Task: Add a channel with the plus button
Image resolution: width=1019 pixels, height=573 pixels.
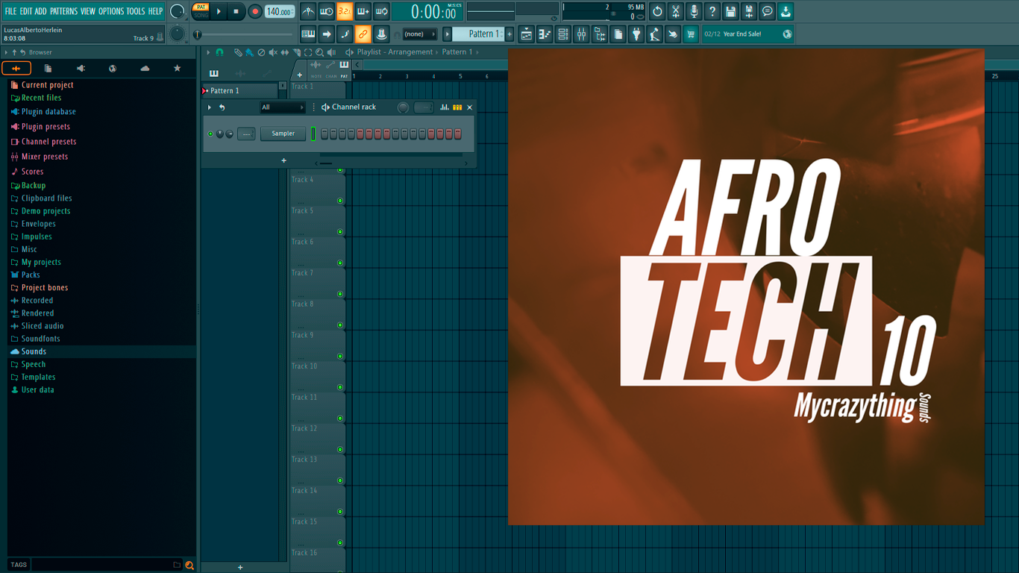Action: pos(283,160)
